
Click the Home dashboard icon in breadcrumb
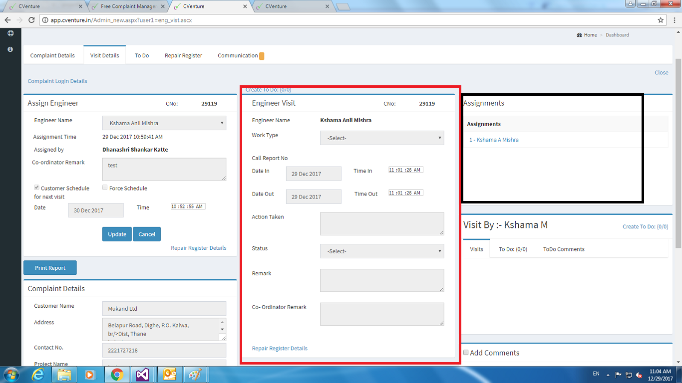579,35
